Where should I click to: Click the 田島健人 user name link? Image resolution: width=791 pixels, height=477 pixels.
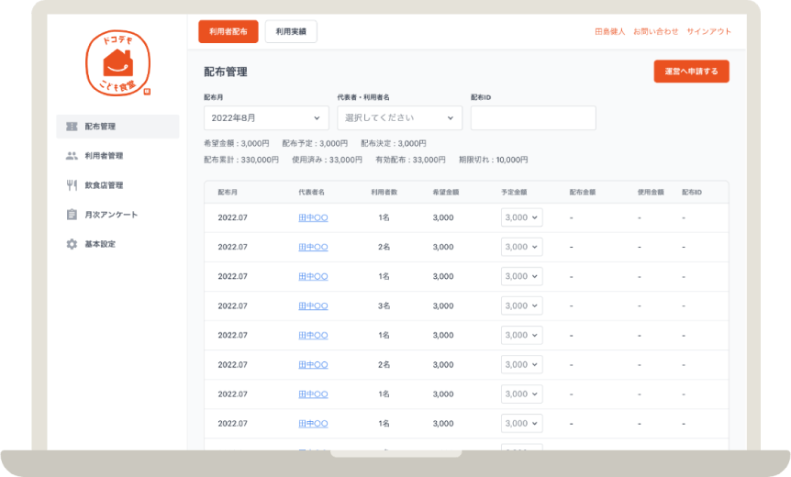(x=610, y=31)
